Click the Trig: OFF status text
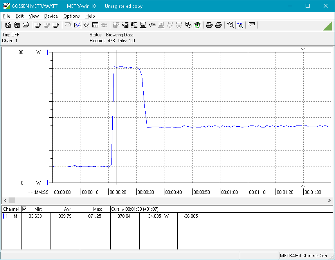This screenshot has width=335, height=260. [x=11, y=34]
